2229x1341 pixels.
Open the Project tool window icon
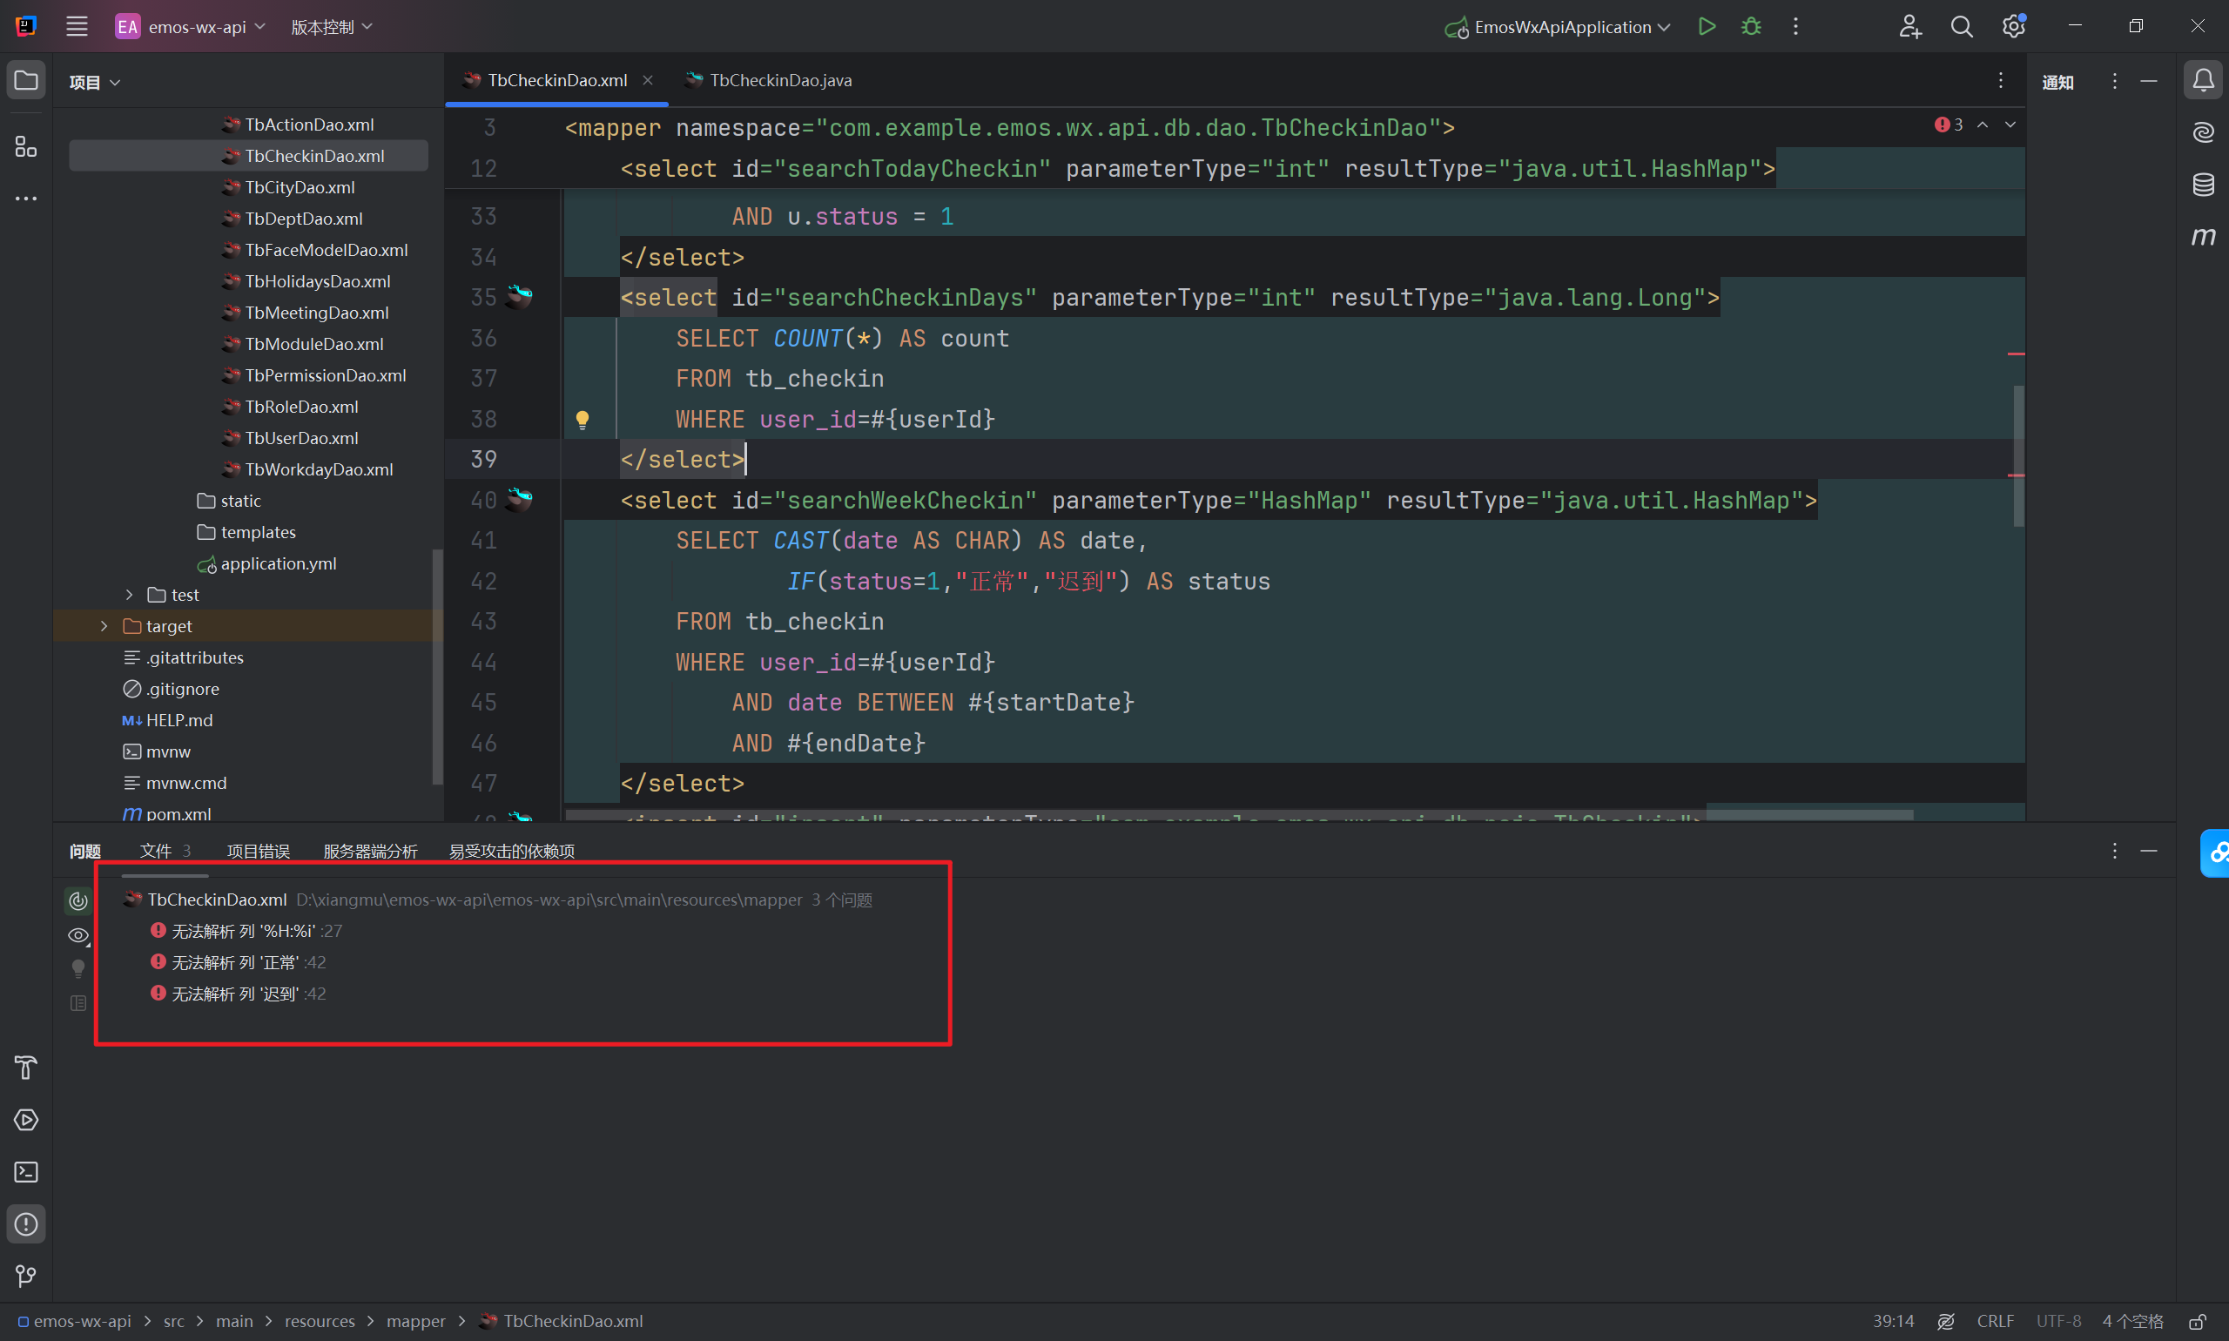(26, 80)
